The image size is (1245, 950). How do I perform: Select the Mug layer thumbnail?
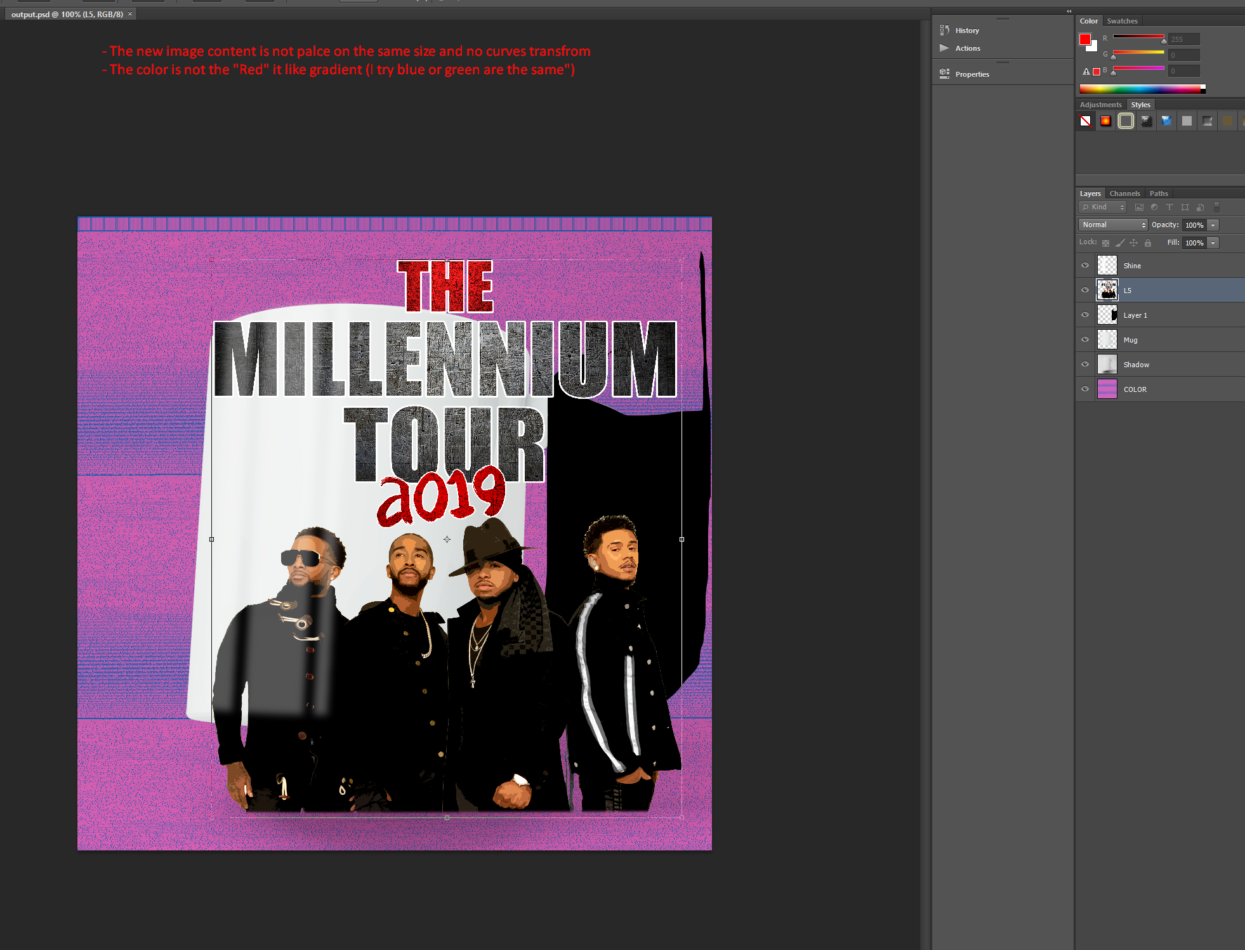[x=1107, y=339]
